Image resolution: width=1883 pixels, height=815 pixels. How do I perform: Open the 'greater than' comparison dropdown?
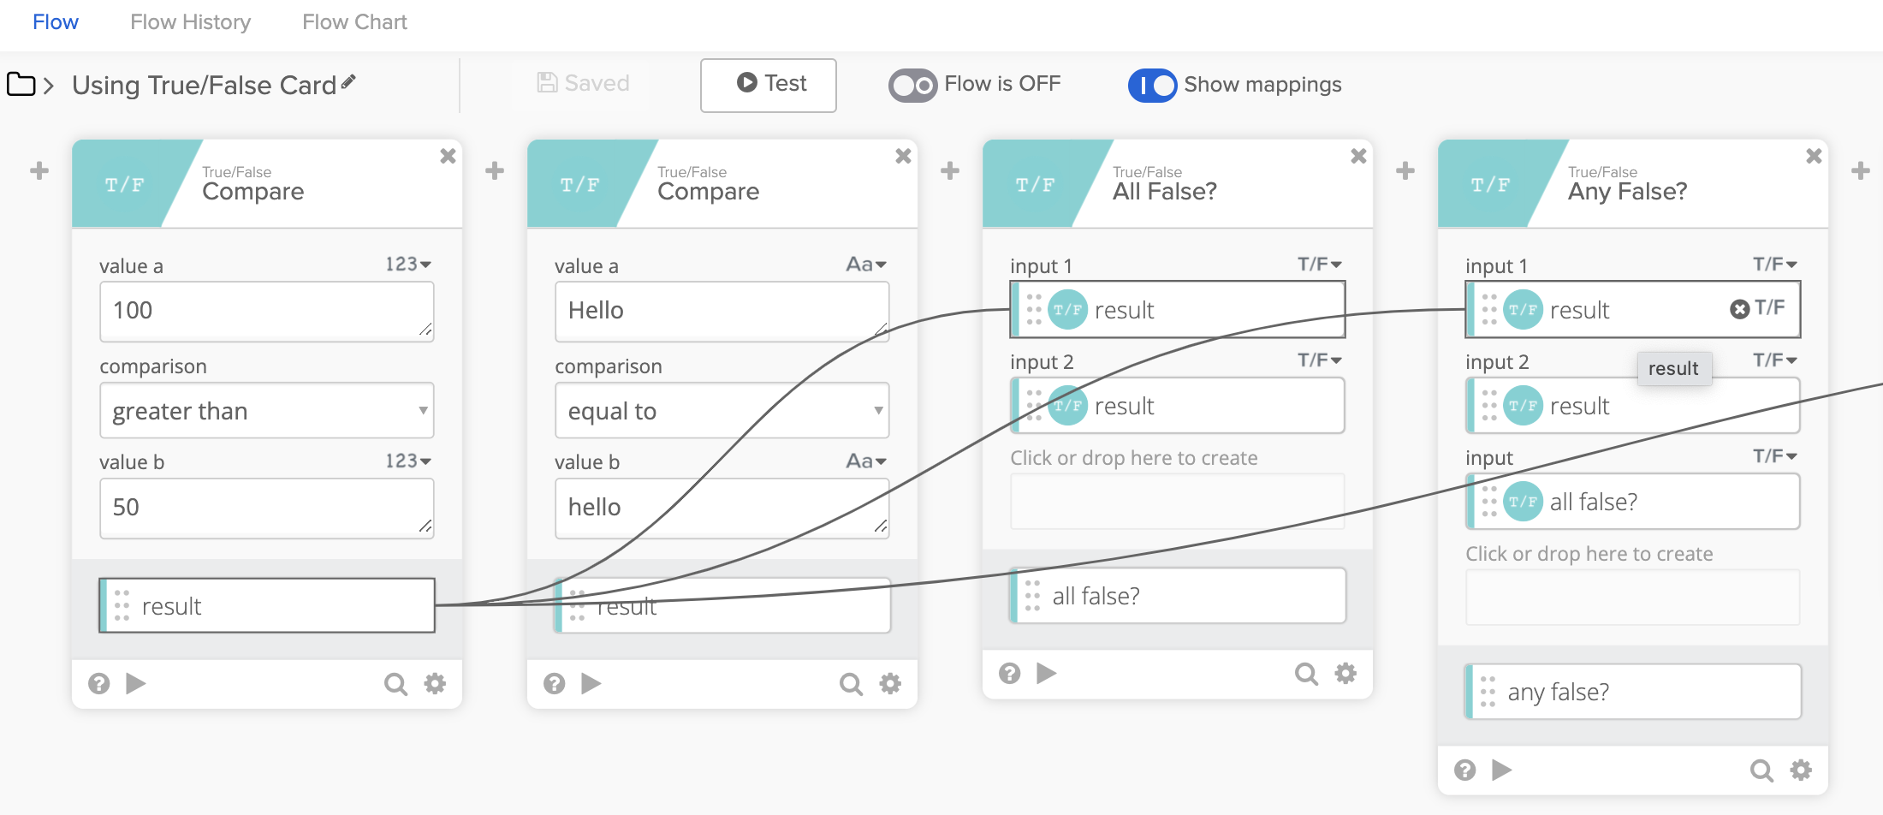click(x=266, y=411)
